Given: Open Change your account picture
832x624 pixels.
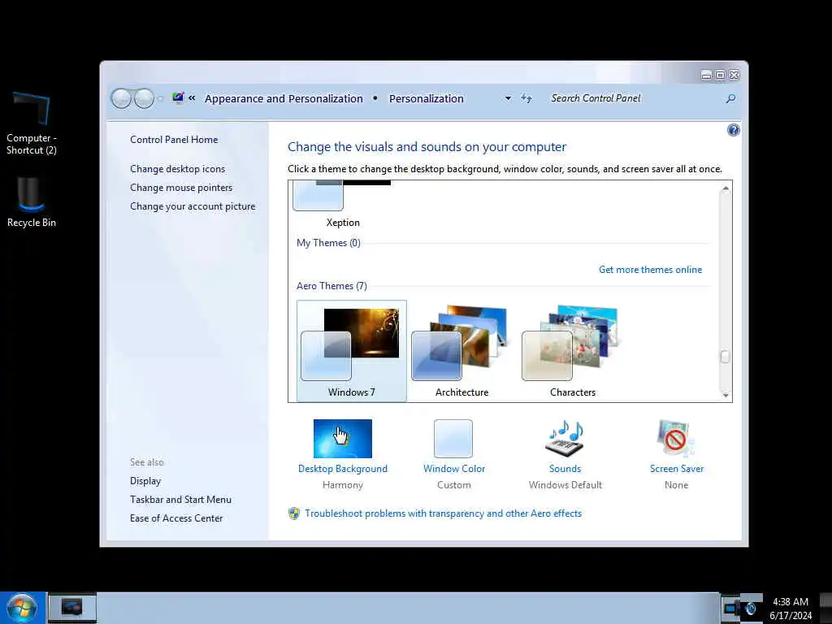Looking at the screenshot, I should [x=193, y=206].
